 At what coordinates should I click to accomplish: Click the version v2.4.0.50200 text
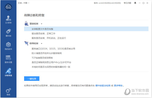(x=107, y=3)
